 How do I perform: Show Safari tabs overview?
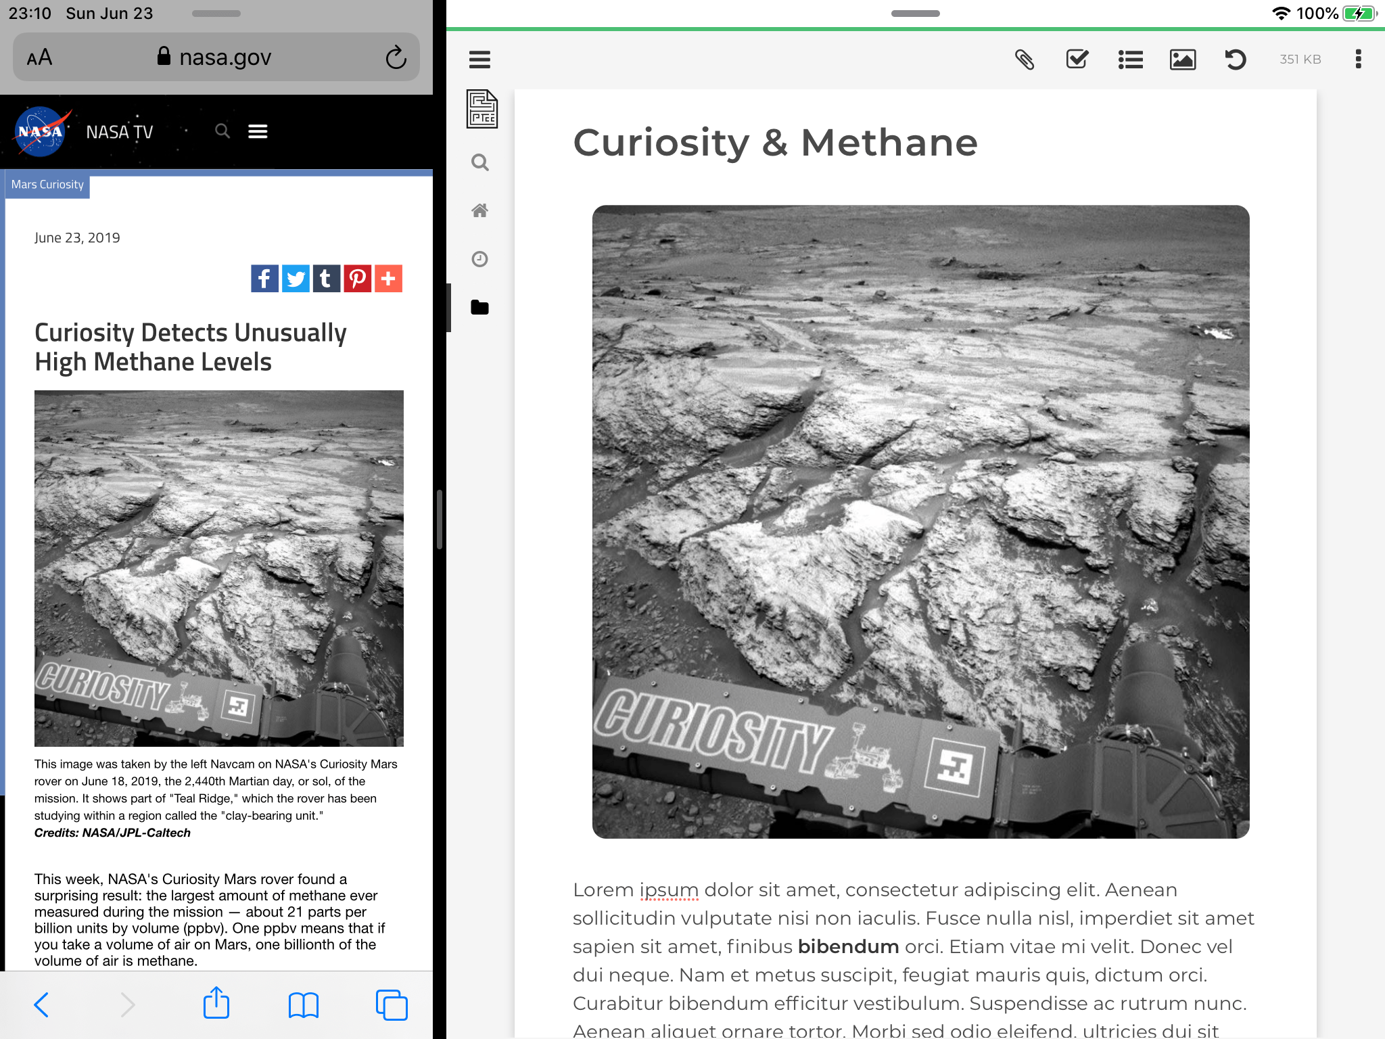pyautogui.click(x=392, y=1005)
